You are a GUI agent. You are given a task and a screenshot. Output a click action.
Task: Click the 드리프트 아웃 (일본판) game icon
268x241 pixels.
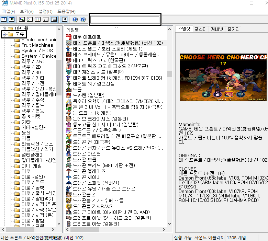click(69, 224)
